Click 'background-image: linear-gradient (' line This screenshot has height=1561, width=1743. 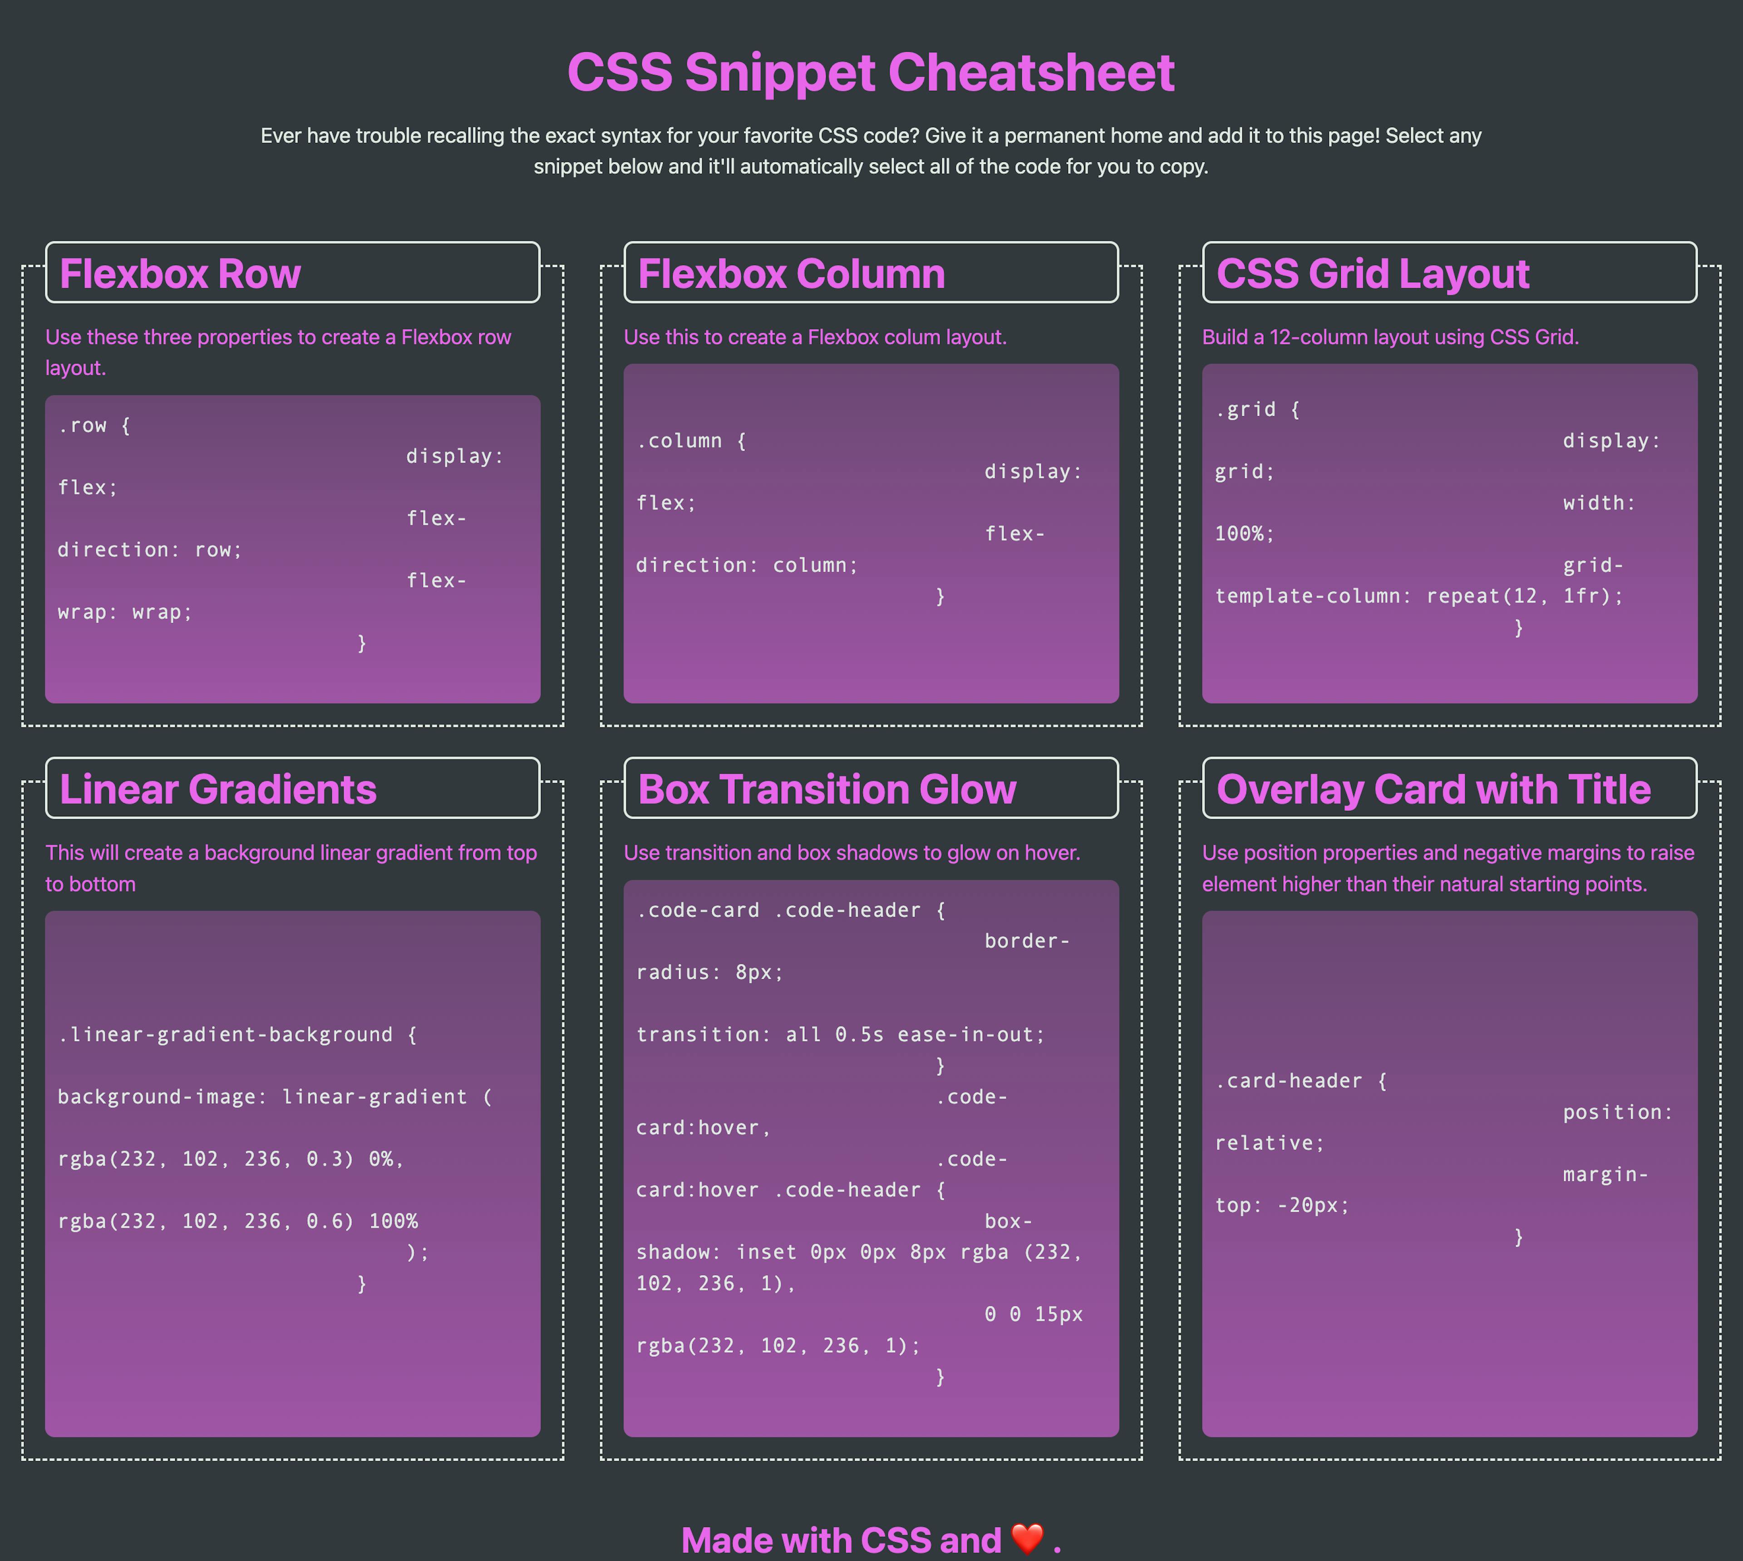pyautogui.click(x=276, y=1097)
